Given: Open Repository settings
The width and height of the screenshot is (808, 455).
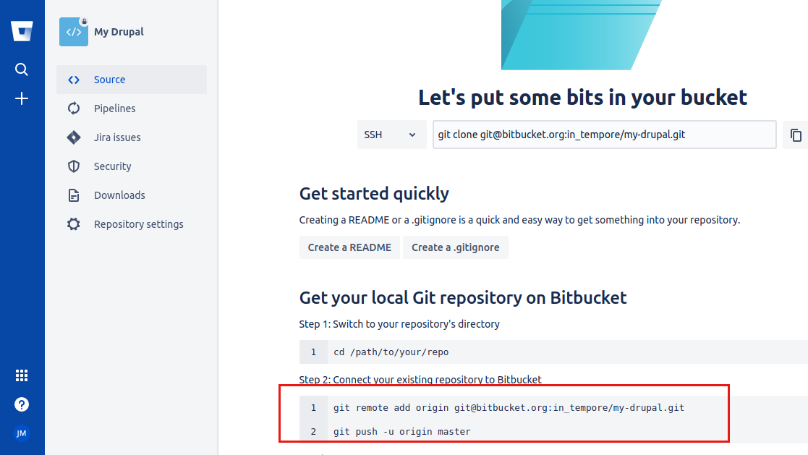Looking at the screenshot, I should tap(132, 224).
